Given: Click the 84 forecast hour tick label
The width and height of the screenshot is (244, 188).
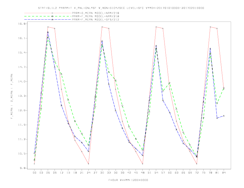Looking at the screenshot, I should 224,173.
